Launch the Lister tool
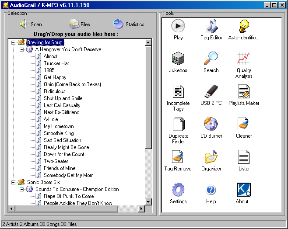288x229 pixels. coord(244,161)
